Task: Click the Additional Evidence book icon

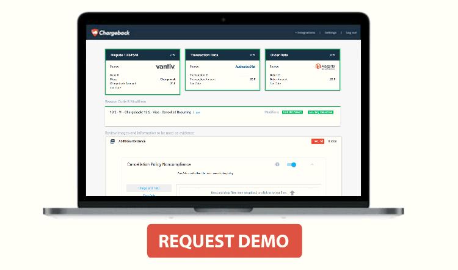Action: click(x=112, y=141)
